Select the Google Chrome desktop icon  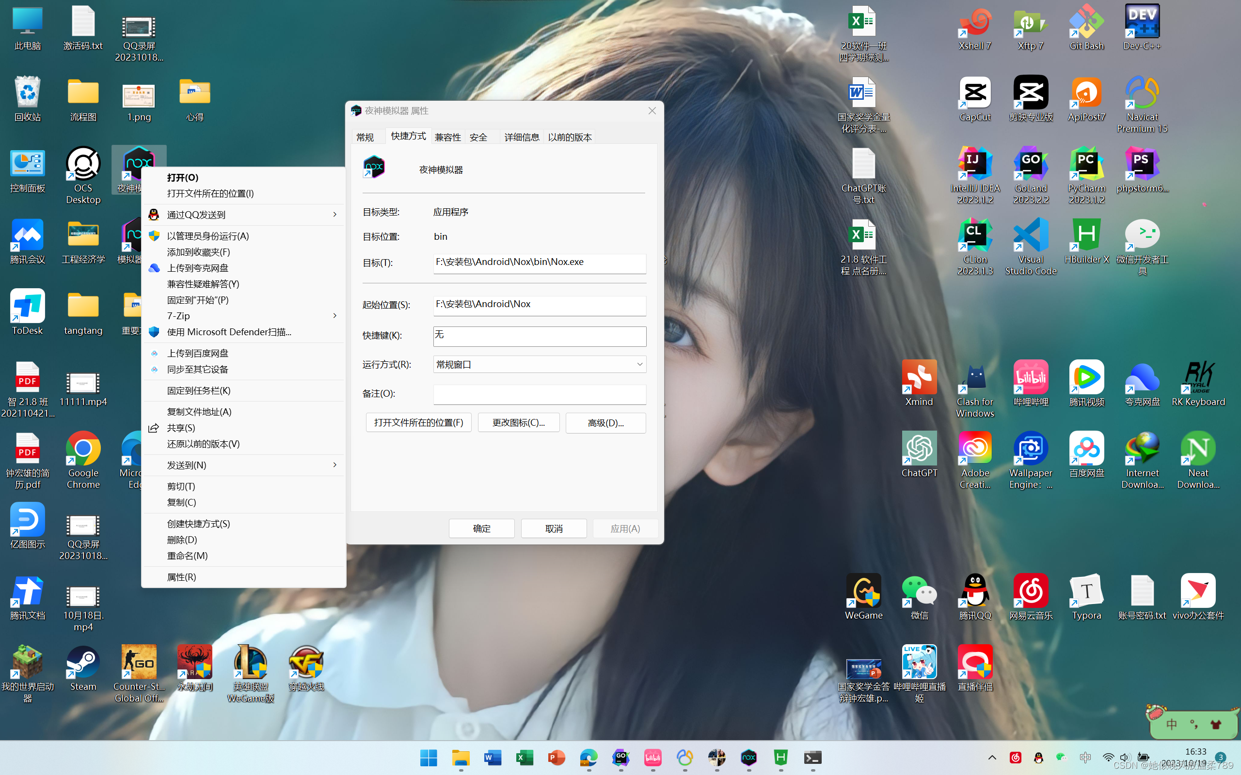click(x=83, y=461)
